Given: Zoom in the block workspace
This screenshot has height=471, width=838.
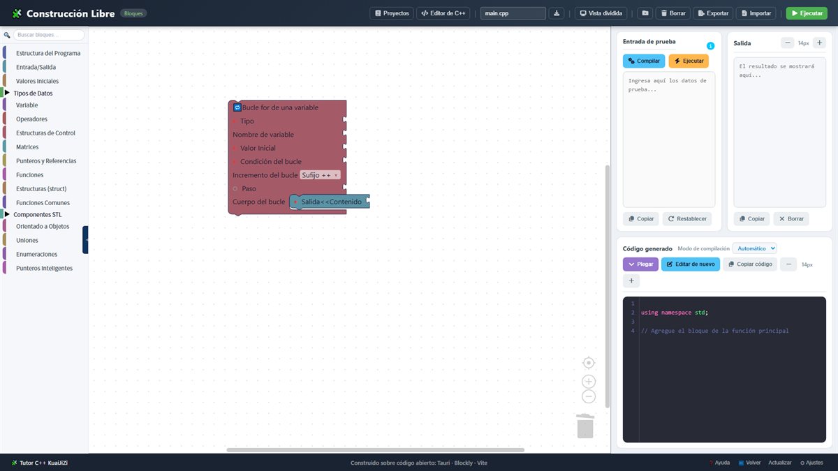Looking at the screenshot, I should [589, 382].
